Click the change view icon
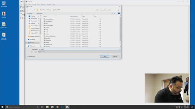This screenshot has height=109, width=195. (112, 13)
